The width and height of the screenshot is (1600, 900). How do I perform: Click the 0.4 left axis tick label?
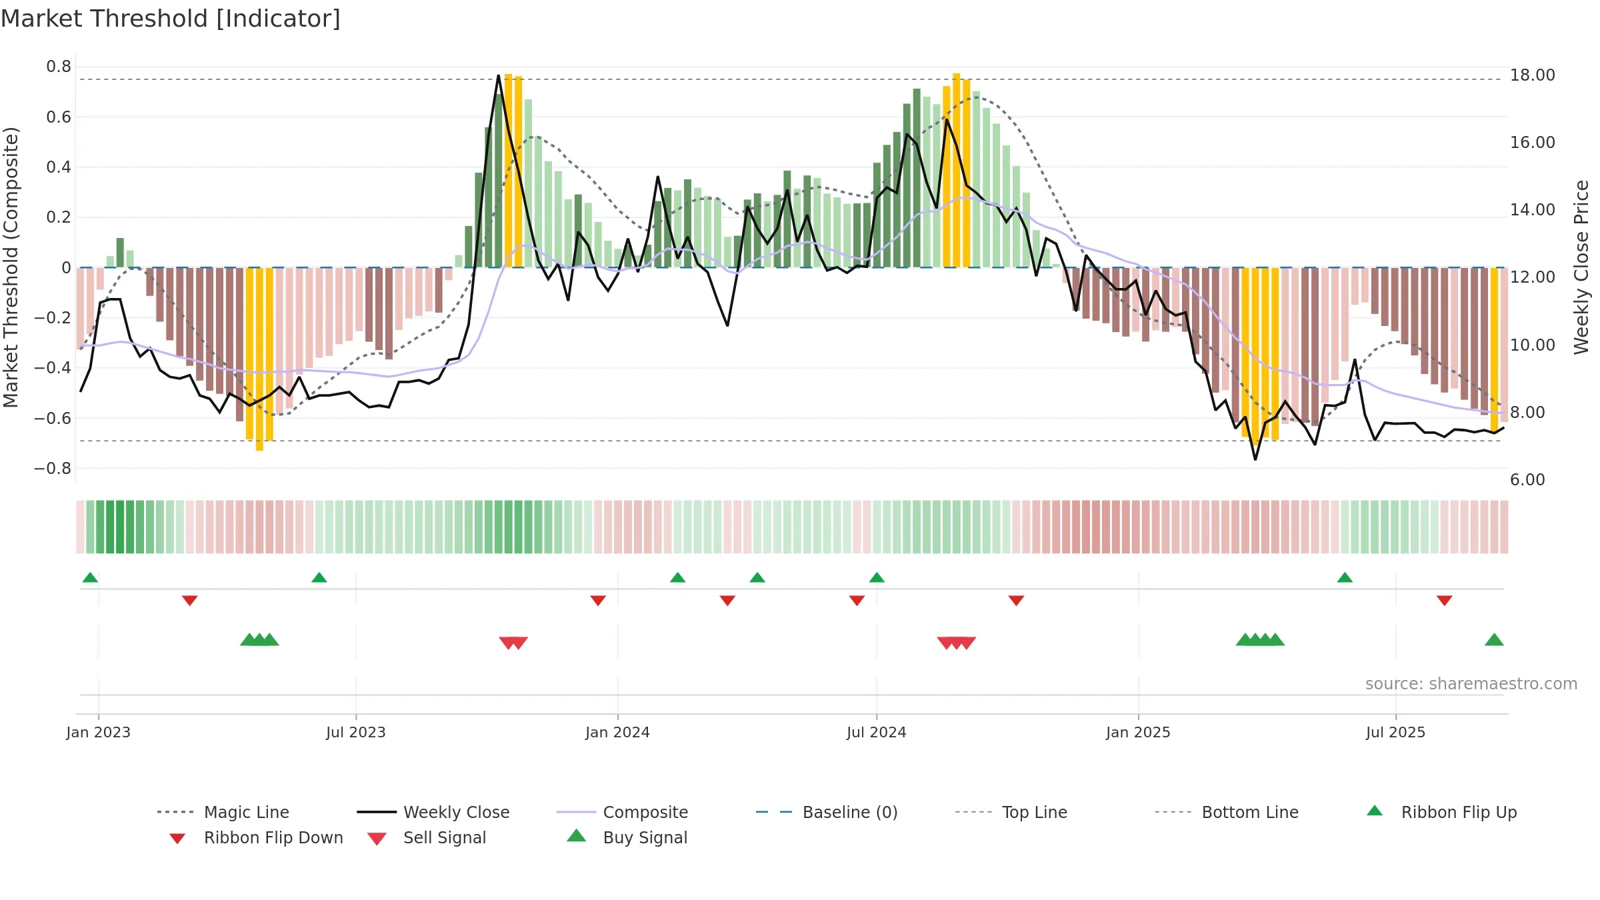(59, 167)
